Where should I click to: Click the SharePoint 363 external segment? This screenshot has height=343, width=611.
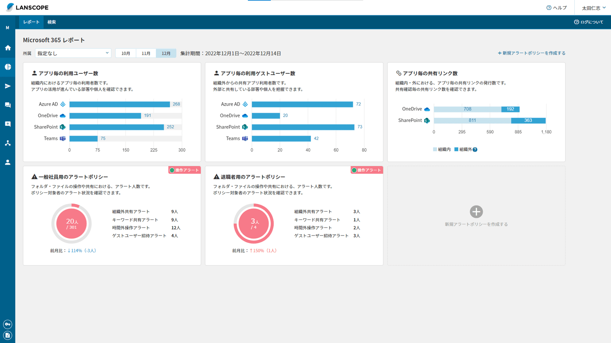[528, 120]
